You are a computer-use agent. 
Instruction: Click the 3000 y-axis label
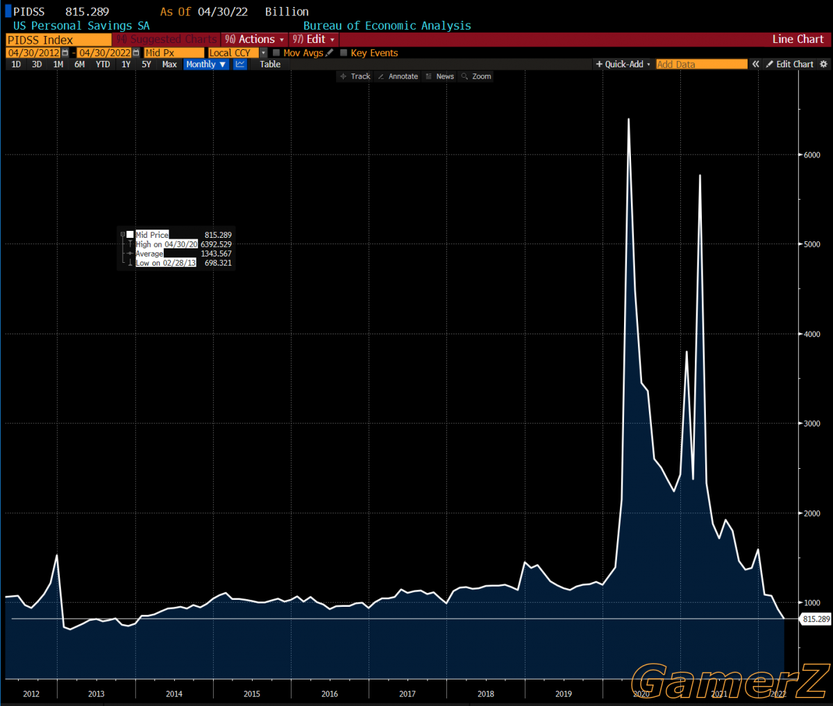(812, 424)
